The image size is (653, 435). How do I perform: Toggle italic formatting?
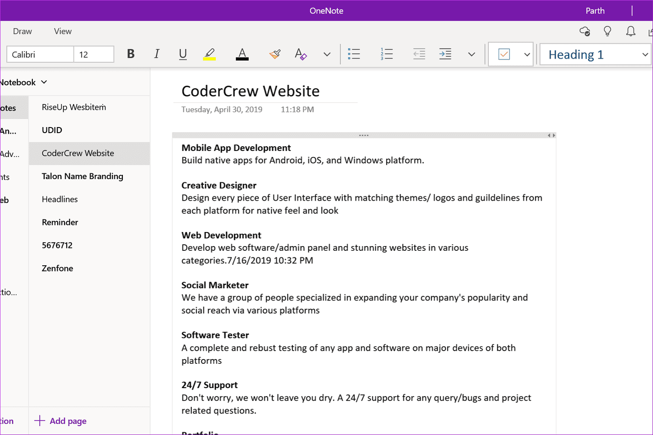[x=157, y=54]
